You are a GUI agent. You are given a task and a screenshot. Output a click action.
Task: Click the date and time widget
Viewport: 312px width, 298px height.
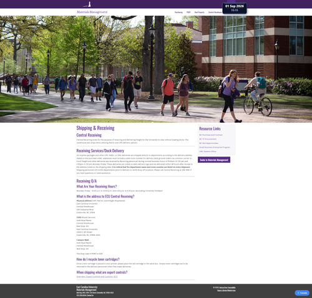pos(235,8)
